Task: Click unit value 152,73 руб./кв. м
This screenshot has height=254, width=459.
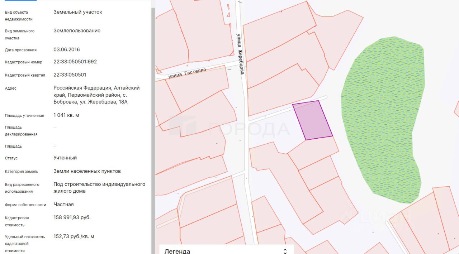Action: point(74,236)
